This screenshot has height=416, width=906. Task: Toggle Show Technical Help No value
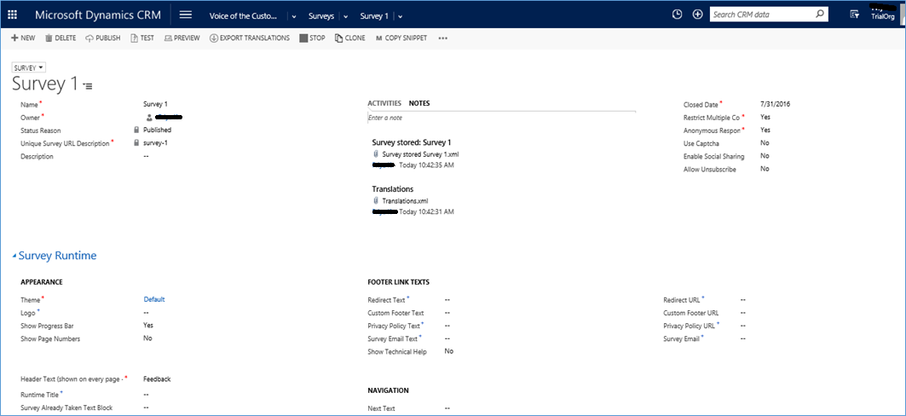point(449,351)
